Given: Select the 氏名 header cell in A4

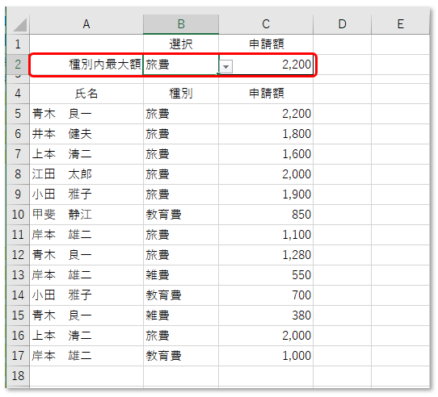Looking at the screenshot, I should coord(86,94).
